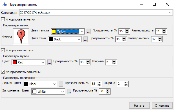Click the Начать button
The image size is (174, 110).
click(139, 106)
